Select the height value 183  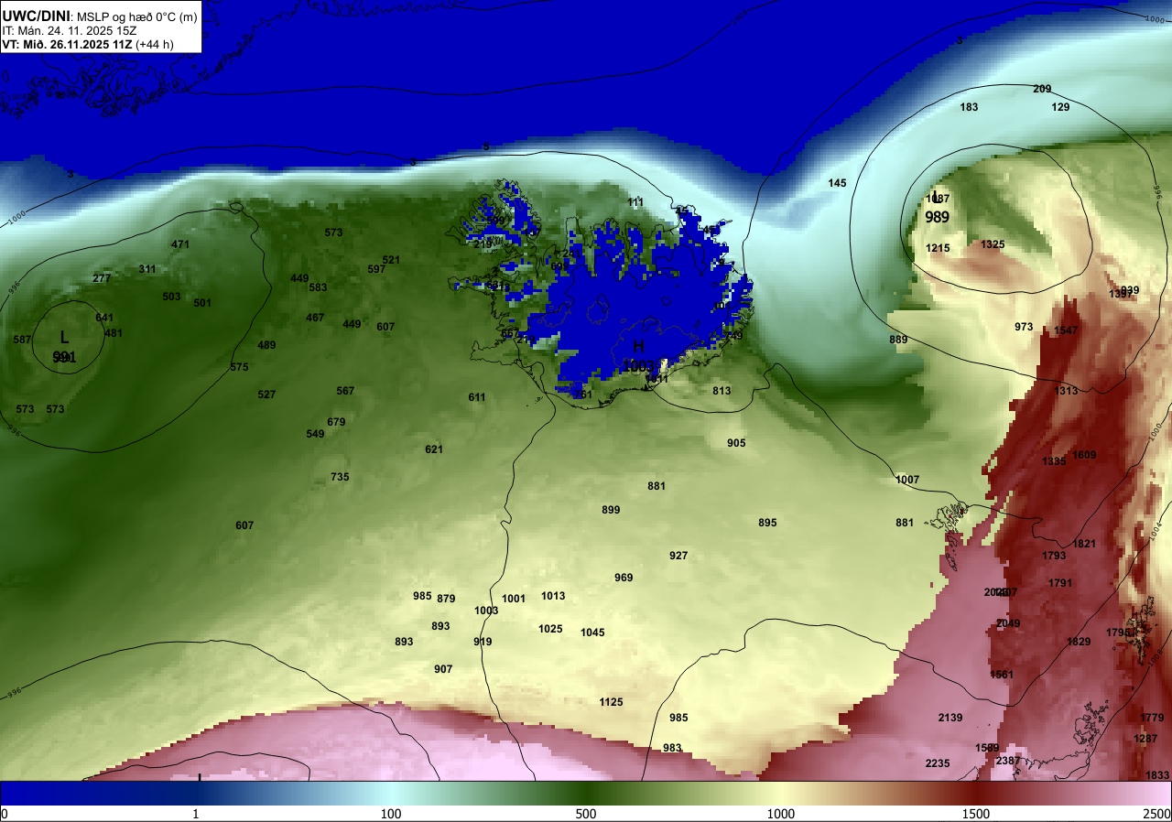tap(969, 107)
